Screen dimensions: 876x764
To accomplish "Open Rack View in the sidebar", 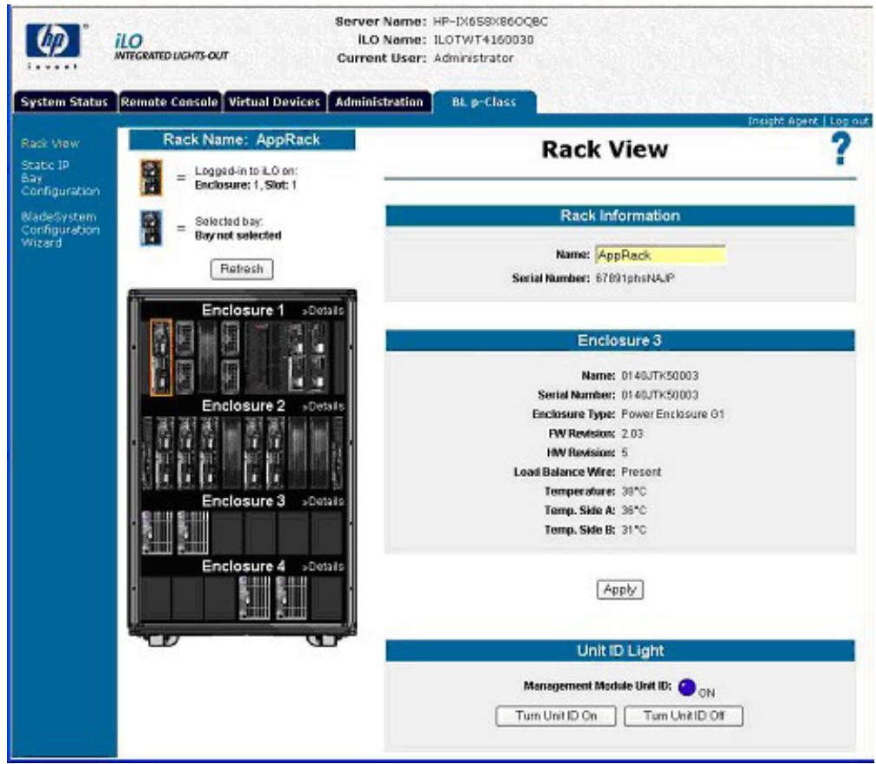I will click(50, 144).
